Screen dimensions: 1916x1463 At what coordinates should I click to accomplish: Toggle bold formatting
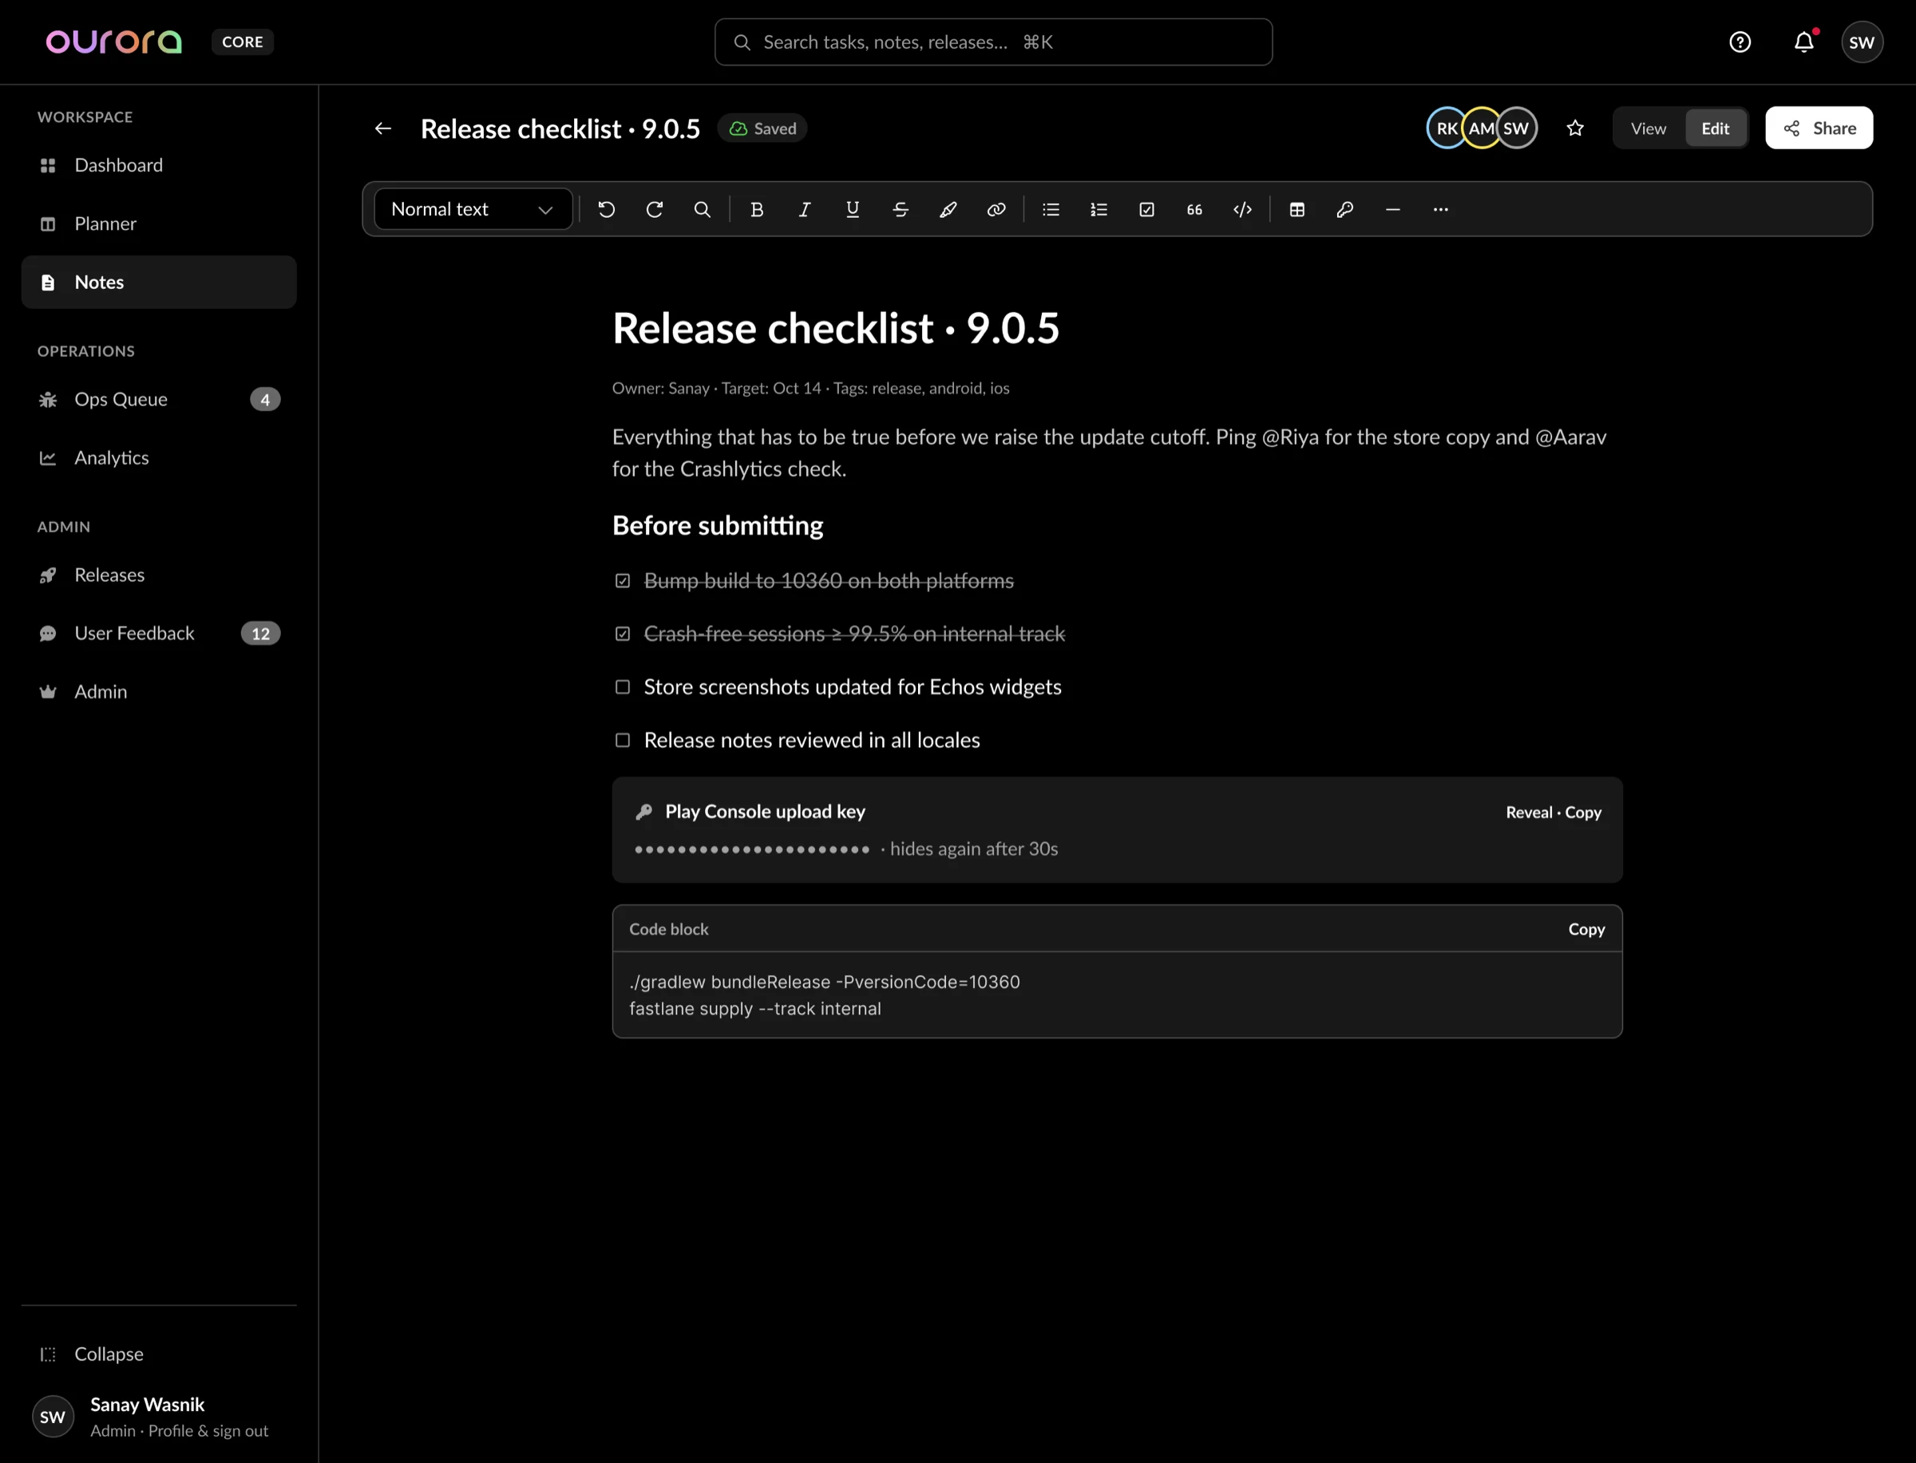click(x=757, y=209)
